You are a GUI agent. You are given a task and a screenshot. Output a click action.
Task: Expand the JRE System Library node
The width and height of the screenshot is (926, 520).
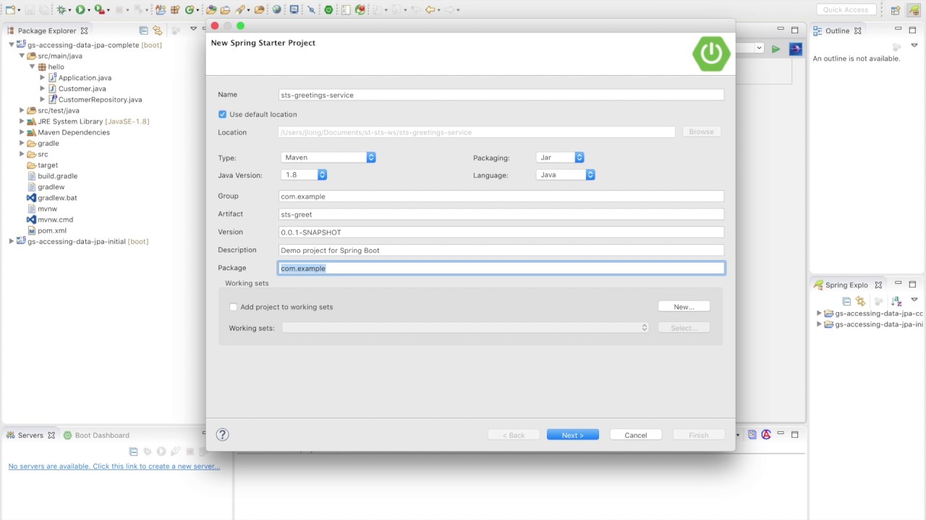(22, 121)
